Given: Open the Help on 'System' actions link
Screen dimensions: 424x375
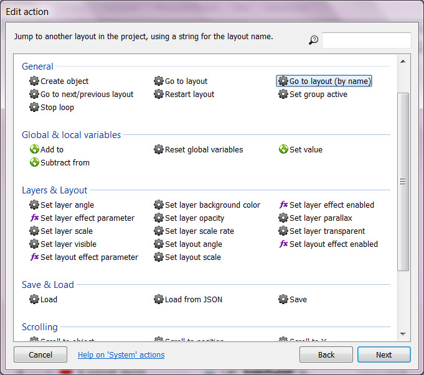Looking at the screenshot, I should click(x=121, y=354).
